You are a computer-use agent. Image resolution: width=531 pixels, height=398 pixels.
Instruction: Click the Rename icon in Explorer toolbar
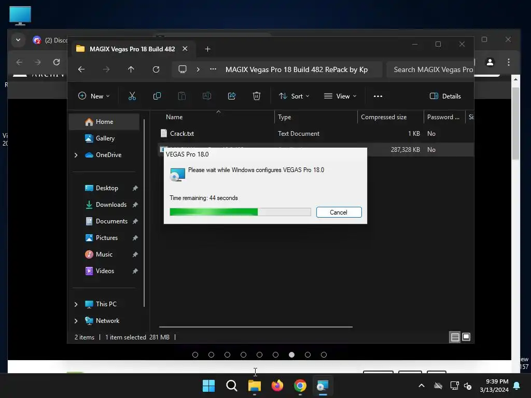207,96
